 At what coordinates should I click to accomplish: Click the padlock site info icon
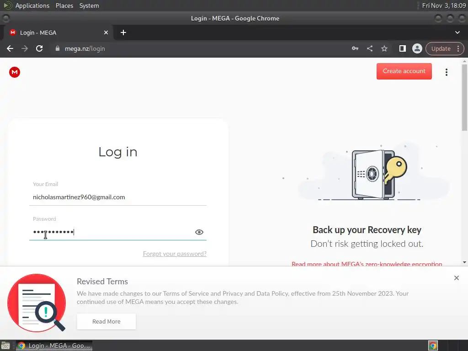pyautogui.click(x=58, y=48)
